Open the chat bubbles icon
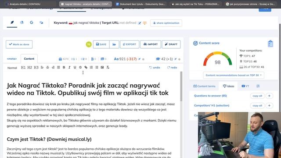The width and height of the screenshot is (281, 158). pos(41,22)
